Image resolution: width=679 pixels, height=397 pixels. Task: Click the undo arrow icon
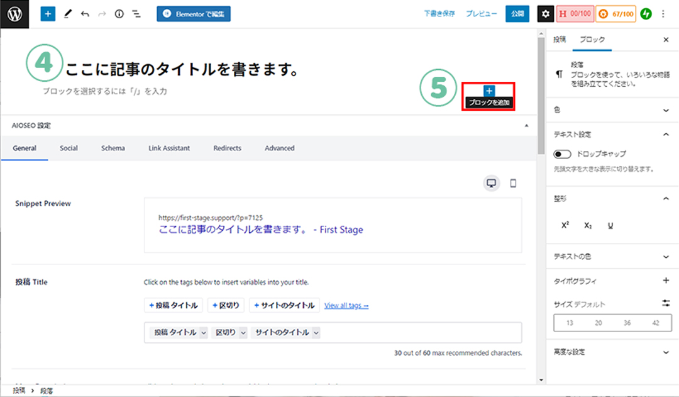click(x=85, y=14)
